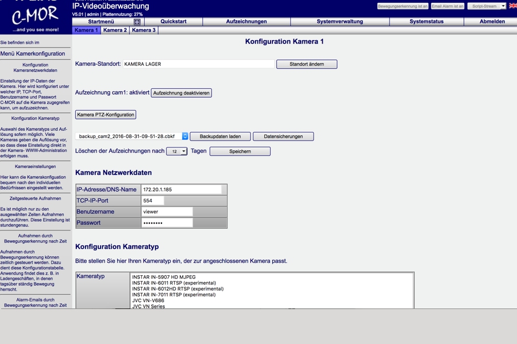Open the Startmenü menu
This screenshot has width=517, height=344.
pos(101,21)
